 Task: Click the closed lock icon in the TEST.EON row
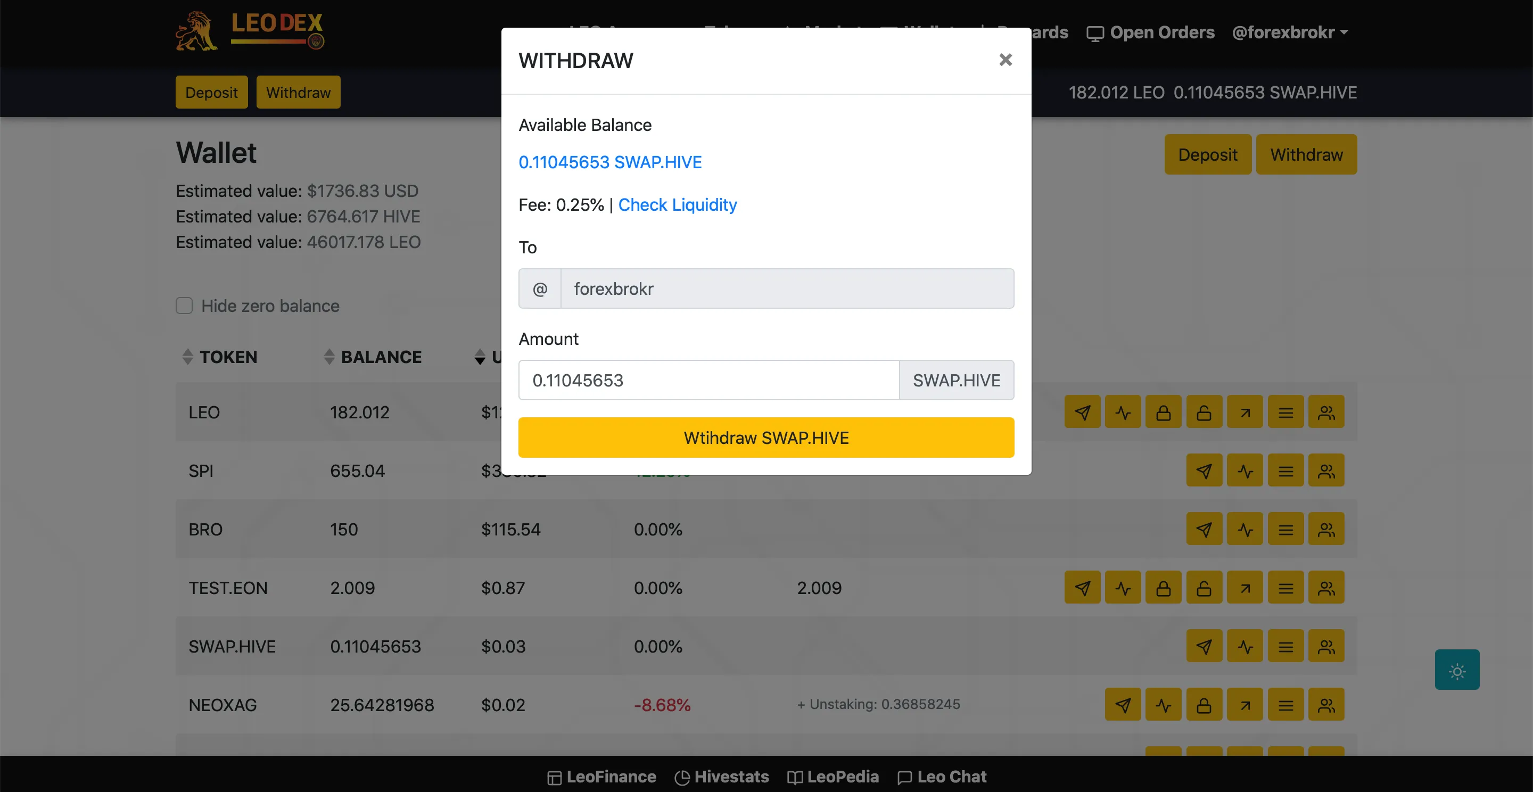[x=1164, y=588]
